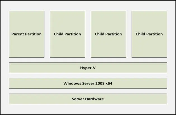The image size is (176, 115).
Task: Click the label text of the middle Child Partition
Action: click(x=108, y=34)
